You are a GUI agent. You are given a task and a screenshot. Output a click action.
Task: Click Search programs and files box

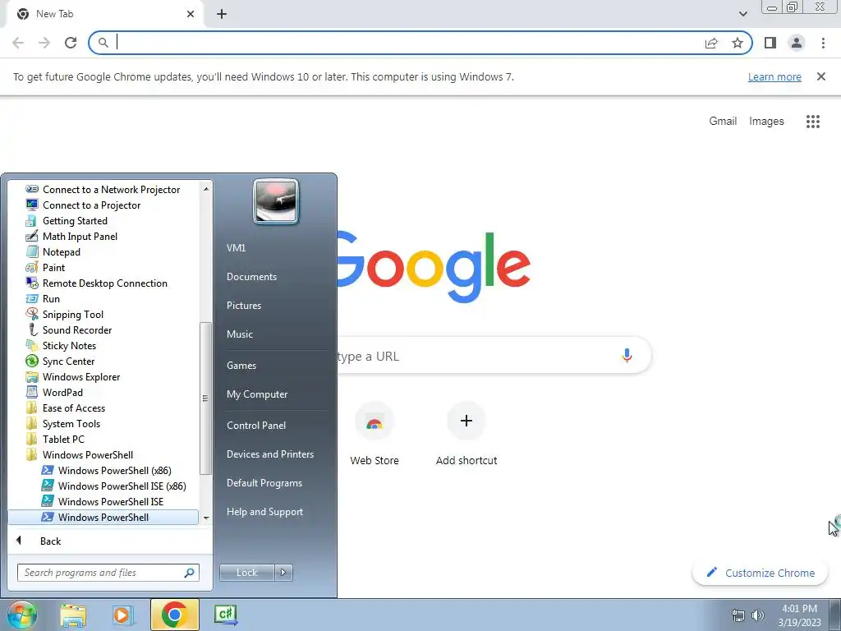pos(108,573)
